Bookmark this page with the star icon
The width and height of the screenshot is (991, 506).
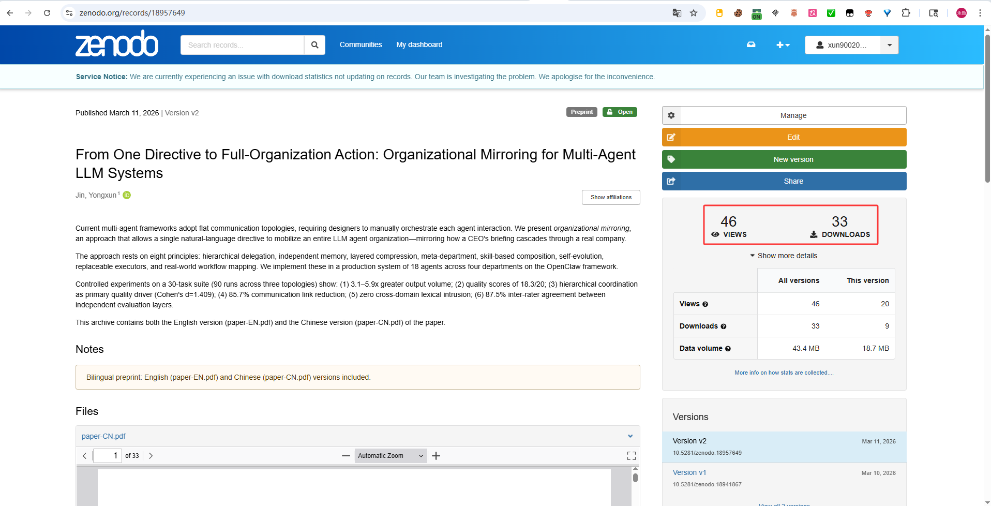coord(694,13)
